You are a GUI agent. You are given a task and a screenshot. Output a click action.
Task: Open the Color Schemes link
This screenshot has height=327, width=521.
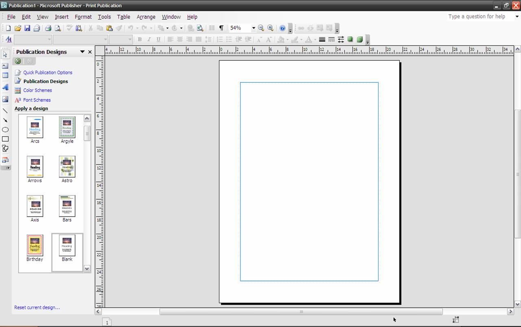[37, 90]
